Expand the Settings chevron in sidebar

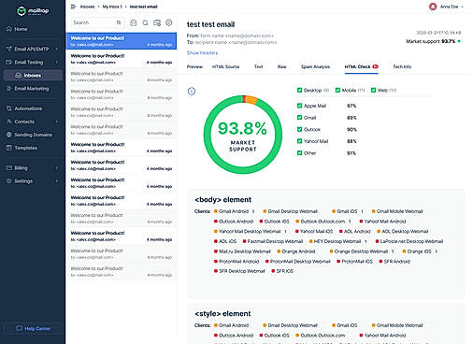(57, 181)
